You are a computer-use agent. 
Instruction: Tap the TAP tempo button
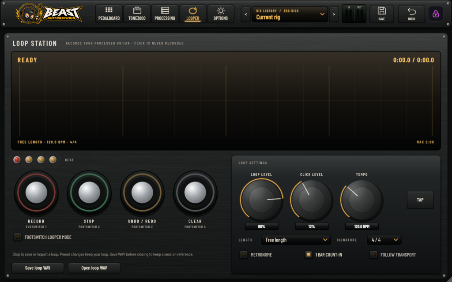[420, 200]
